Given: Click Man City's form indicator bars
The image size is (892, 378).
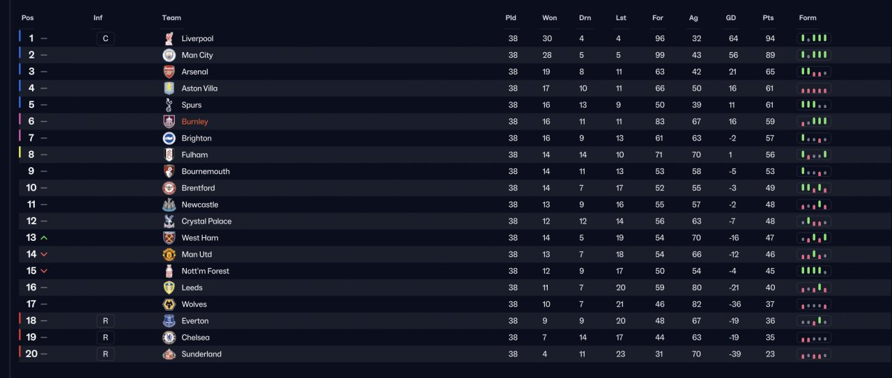Looking at the screenshot, I should click(x=814, y=55).
